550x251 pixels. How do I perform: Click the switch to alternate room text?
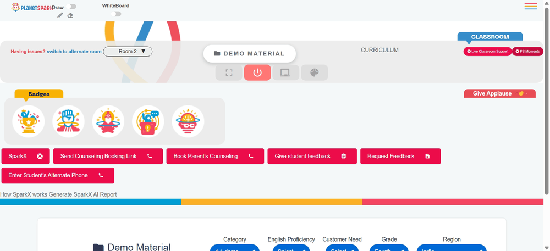click(x=74, y=52)
